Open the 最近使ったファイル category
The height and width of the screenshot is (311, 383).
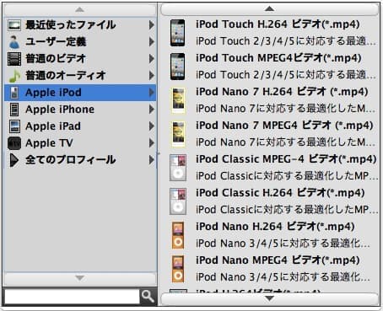(80, 25)
